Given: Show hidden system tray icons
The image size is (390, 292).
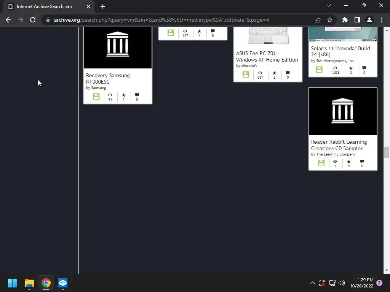Looking at the screenshot, I should coord(313,283).
